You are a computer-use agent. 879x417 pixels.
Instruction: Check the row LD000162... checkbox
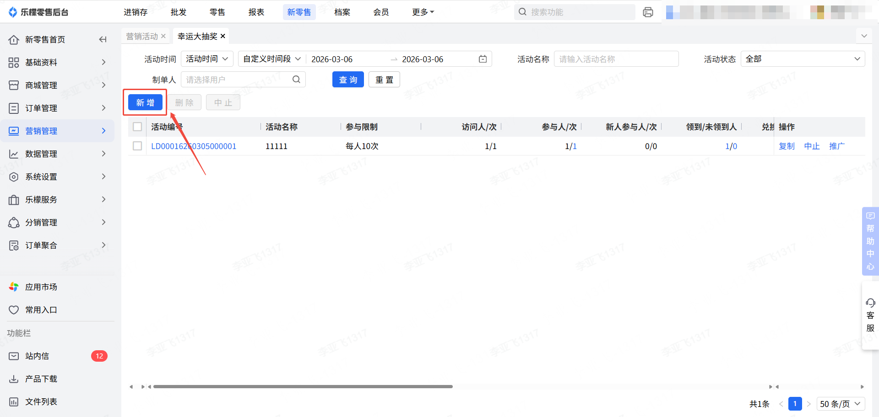(137, 146)
